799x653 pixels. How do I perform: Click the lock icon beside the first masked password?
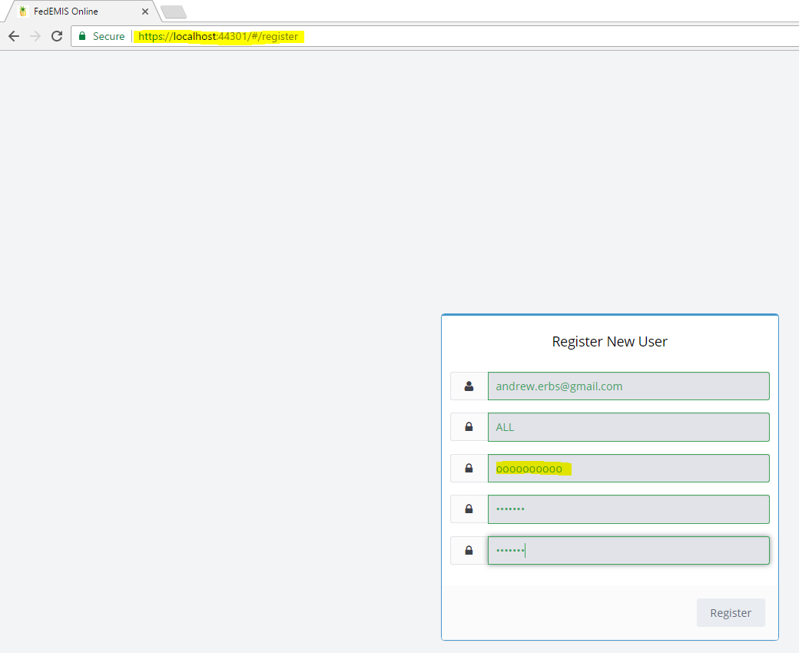click(x=469, y=509)
